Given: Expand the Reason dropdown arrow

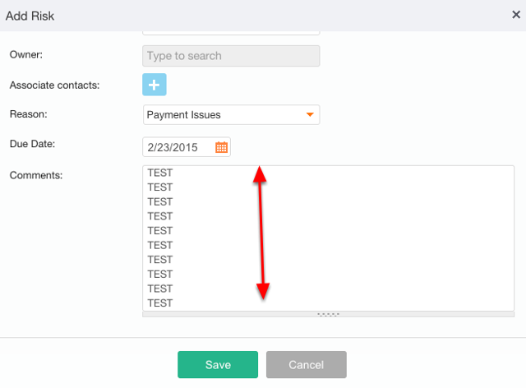Looking at the screenshot, I should point(310,115).
